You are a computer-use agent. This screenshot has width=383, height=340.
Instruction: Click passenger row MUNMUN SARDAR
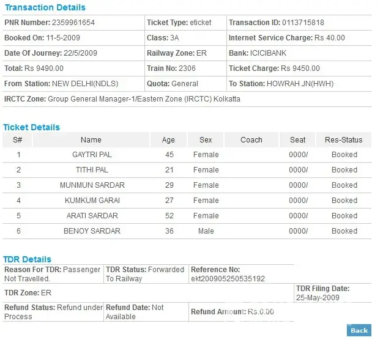(92, 185)
